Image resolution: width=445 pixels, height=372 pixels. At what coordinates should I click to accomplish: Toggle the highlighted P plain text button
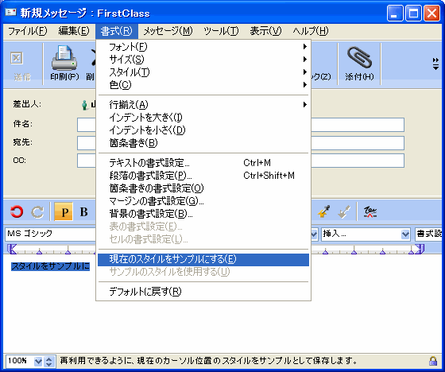click(64, 212)
